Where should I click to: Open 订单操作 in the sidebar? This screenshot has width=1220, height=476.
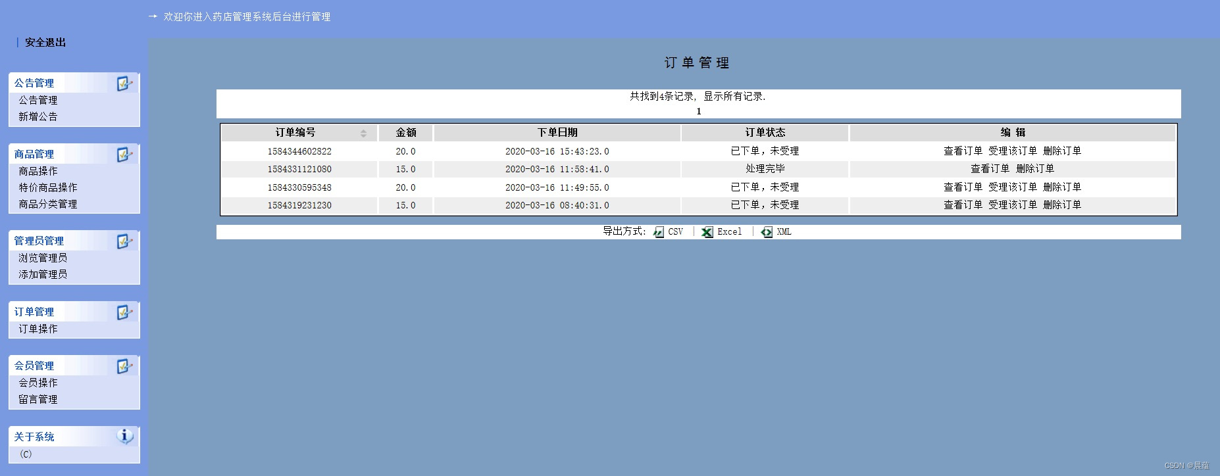(38, 329)
